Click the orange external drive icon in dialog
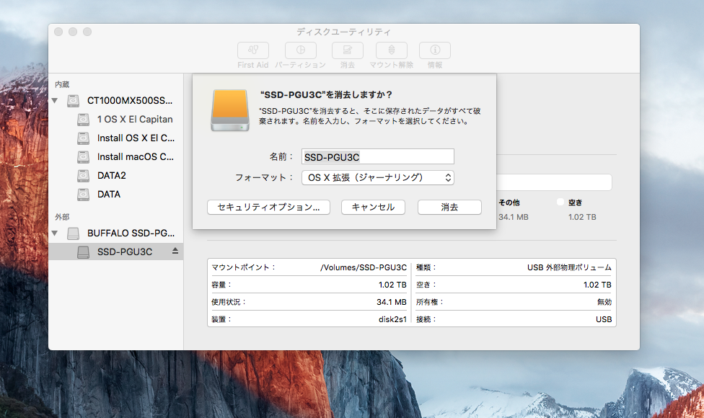This screenshot has width=704, height=418. click(230, 110)
